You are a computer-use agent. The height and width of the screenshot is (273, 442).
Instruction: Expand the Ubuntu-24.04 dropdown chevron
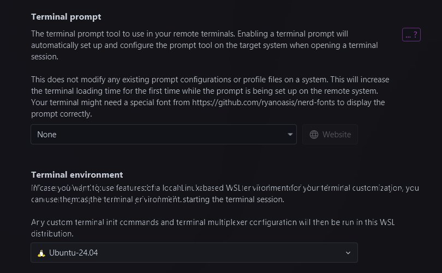tap(348, 253)
